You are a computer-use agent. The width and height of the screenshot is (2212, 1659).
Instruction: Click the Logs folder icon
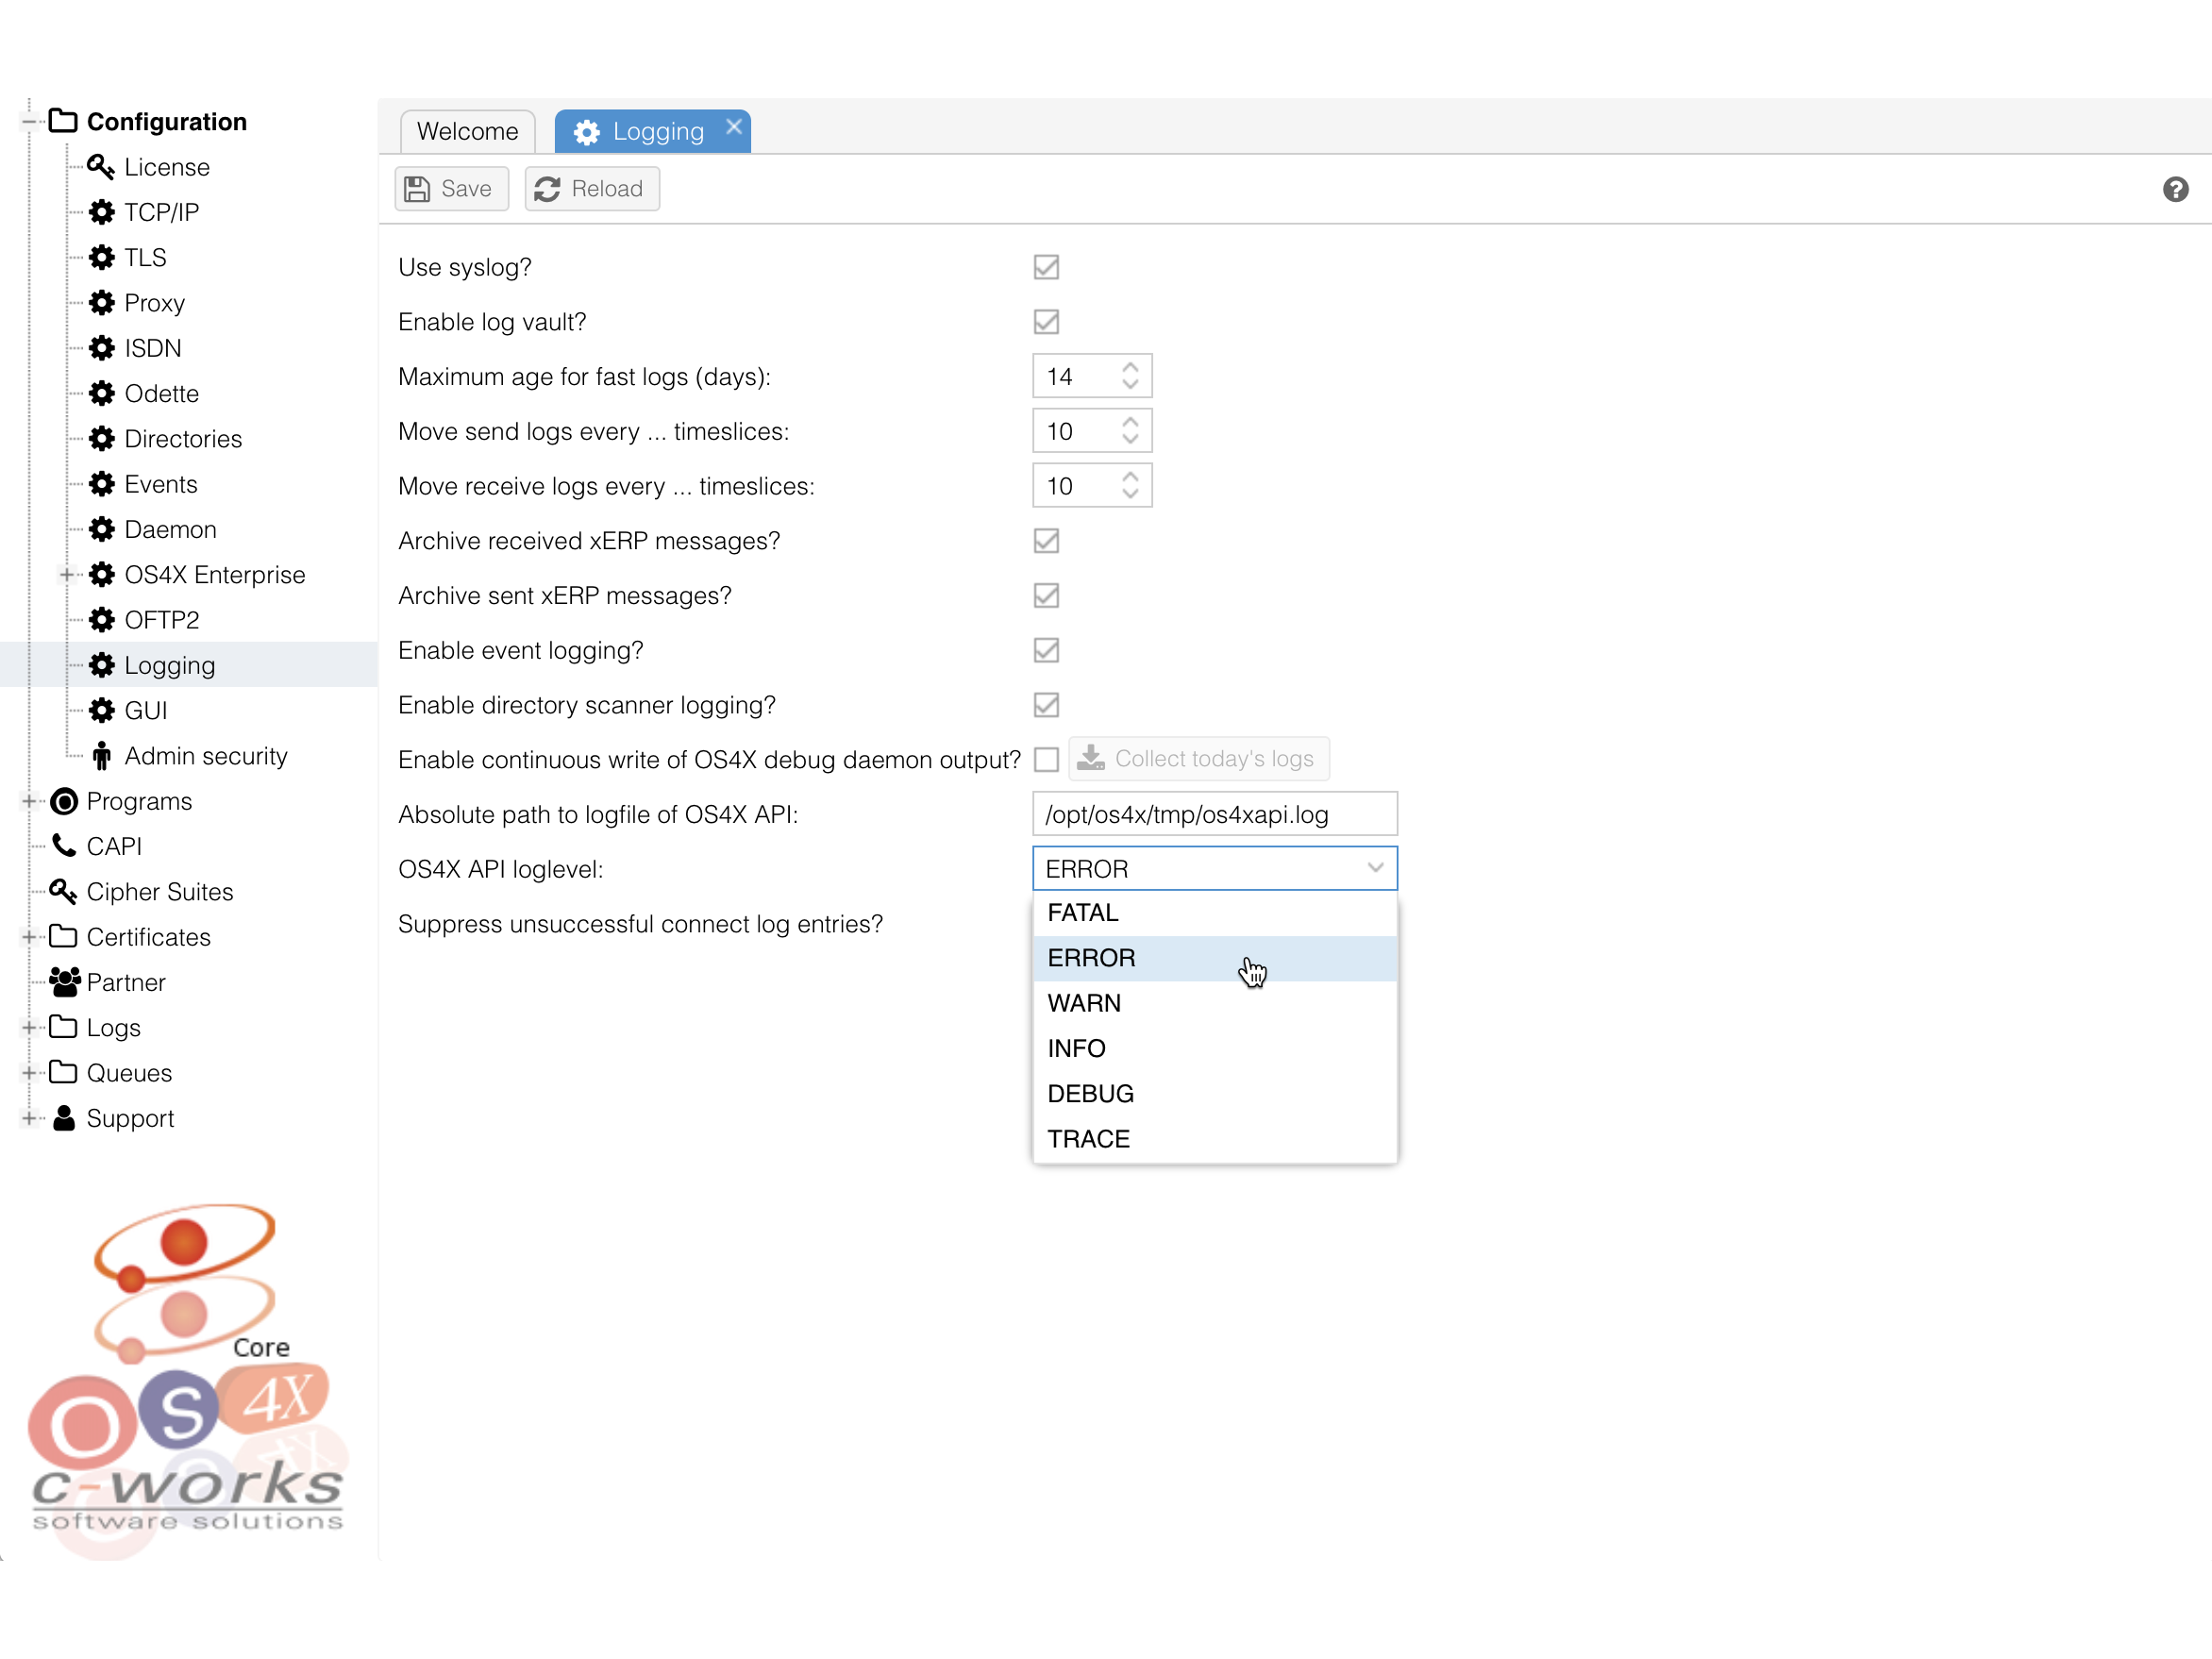[64, 1027]
